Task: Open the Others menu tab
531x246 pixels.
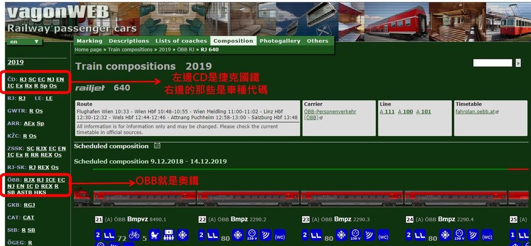Action: click(318, 40)
